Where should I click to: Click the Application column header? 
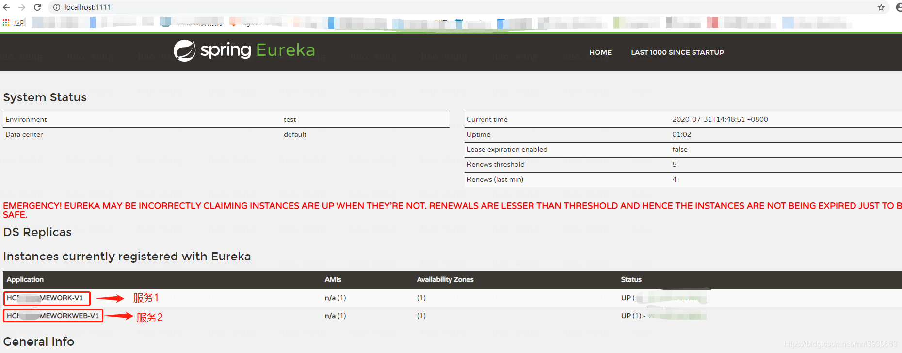click(x=25, y=279)
